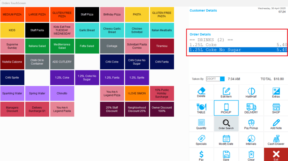Apply Neighborhood Discount 25%
288x161 pixels.
tap(137, 109)
